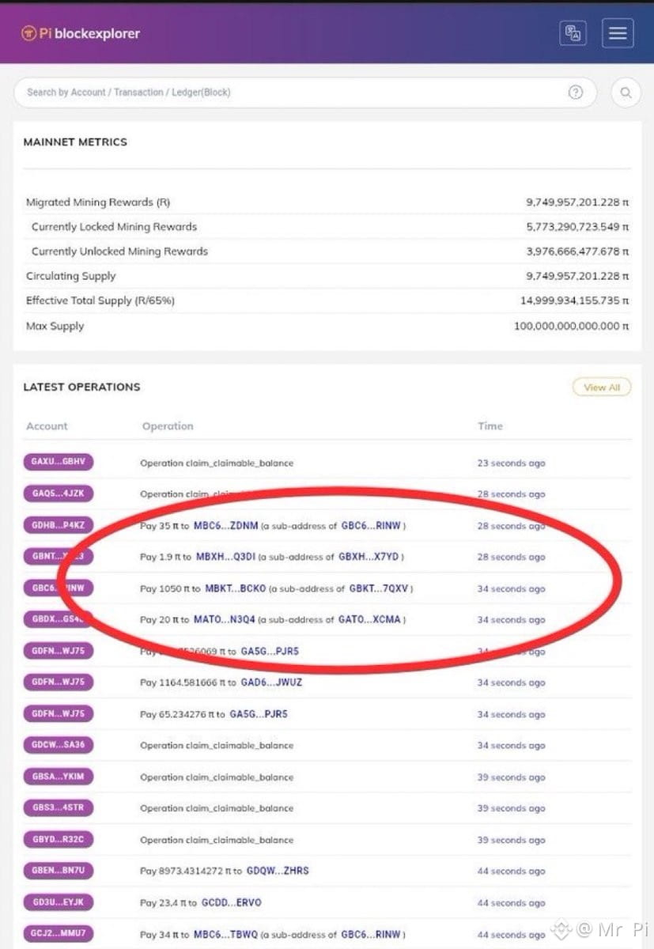The width and height of the screenshot is (654, 949).
Task: Focus the Account/Transaction/Ledger search field
Action: click(x=306, y=93)
